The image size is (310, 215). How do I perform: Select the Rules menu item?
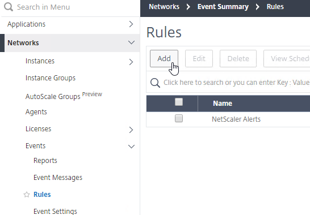(x=42, y=195)
